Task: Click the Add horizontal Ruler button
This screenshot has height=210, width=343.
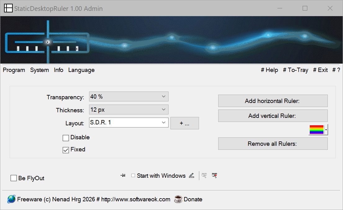Action: tap(273, 101)
